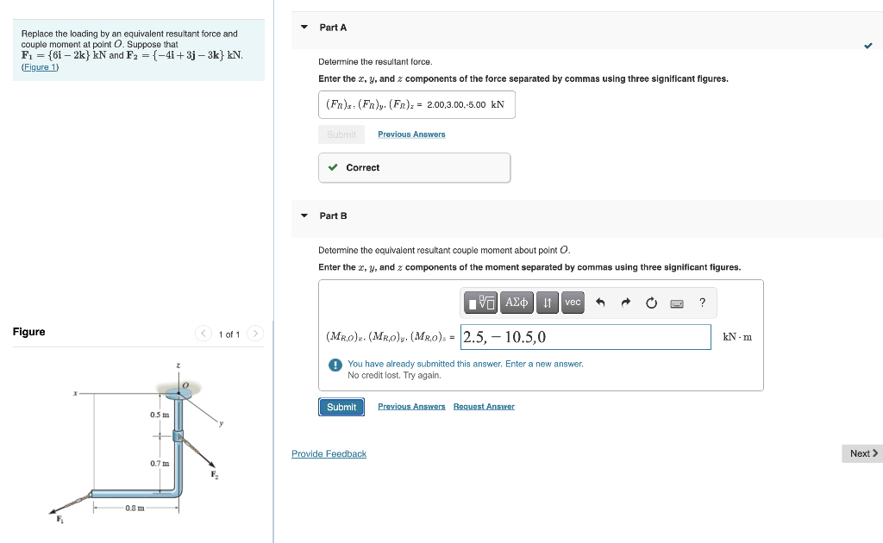
Task: Click the Part A answer value 2.00,3.00,-5.00
Action: pyautogui.click(x=456, y=104)
